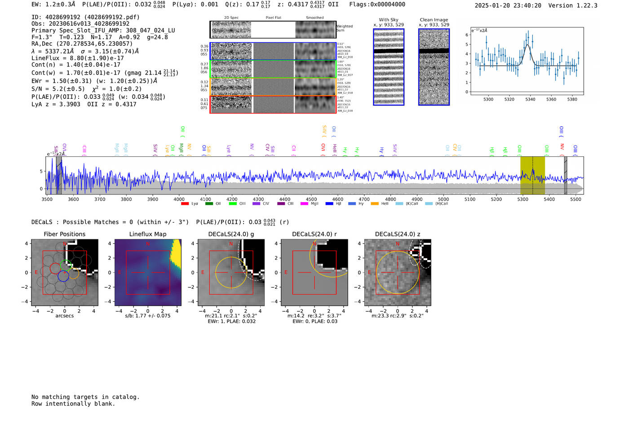This screenshot has height=428, width=629.
Task: Select the blue fiber circle in Fiber Positions
Action: coord(63,276)
